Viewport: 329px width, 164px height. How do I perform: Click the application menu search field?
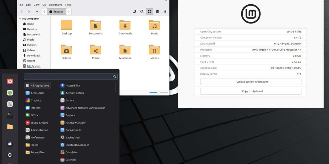point(69,77)
